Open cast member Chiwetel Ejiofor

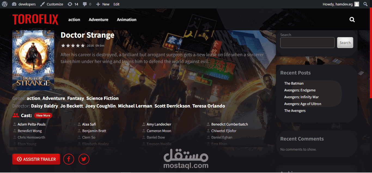224,131
